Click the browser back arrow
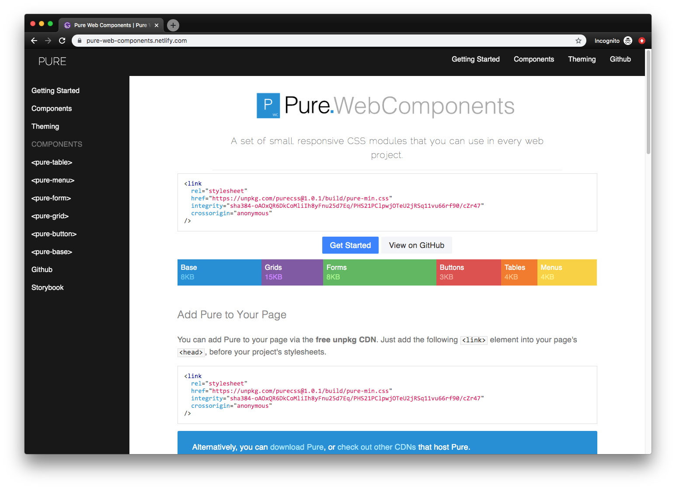Screen dimensions: 676x489 34,40
